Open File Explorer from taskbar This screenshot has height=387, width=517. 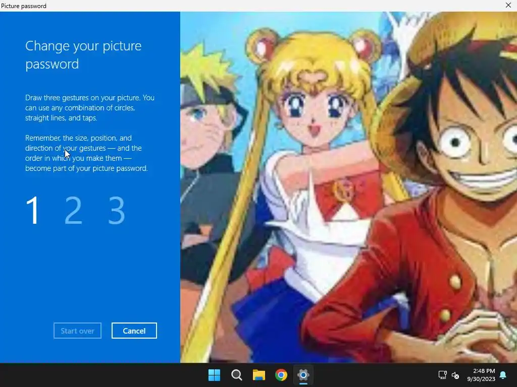259,375
